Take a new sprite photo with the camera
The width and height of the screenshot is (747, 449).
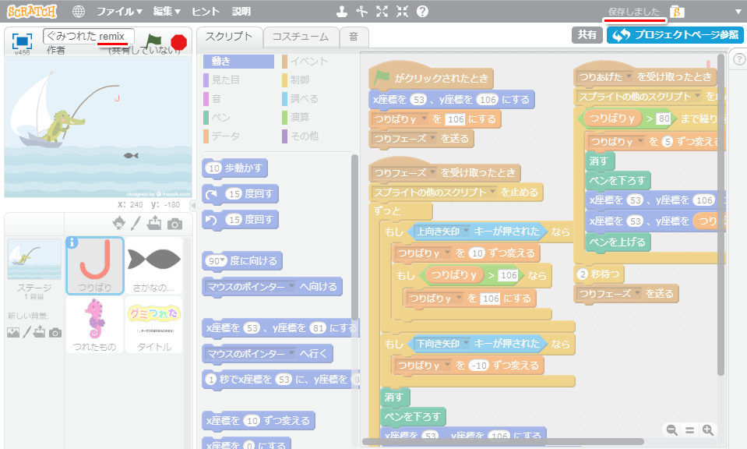174,224
